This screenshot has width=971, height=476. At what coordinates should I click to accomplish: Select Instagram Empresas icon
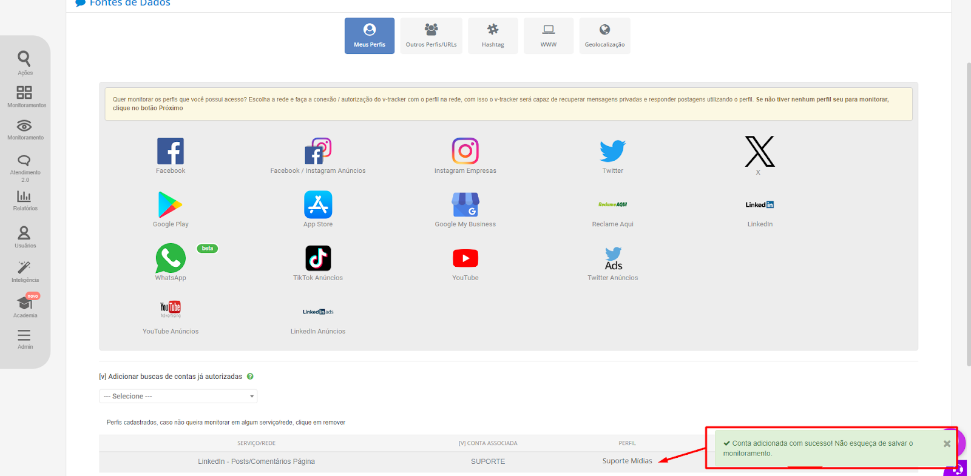(465, 151)
